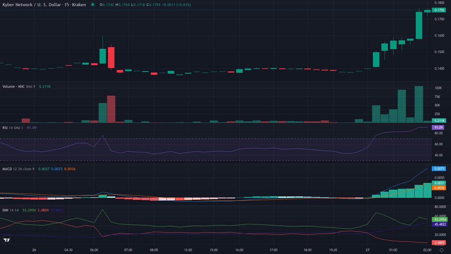Click the 100K volume axis level
451x254 pixels.
(x=438, y=88)
